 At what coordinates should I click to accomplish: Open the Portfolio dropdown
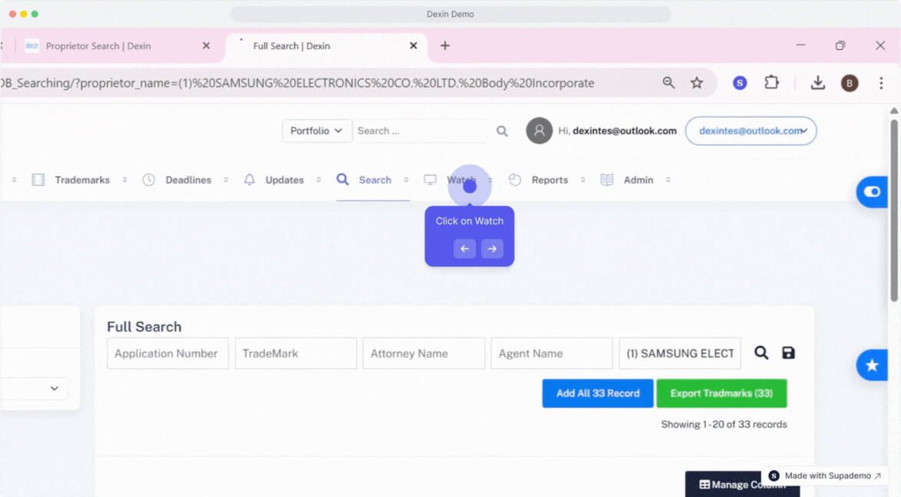pos(316,131)
